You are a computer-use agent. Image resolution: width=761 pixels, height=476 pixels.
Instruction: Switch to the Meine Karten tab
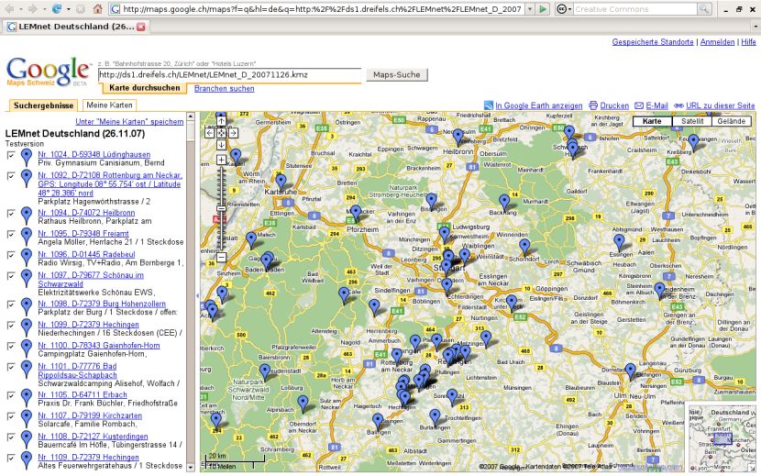(109, 105)
